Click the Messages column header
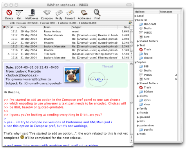Viewport: 188px width, 149px height. click(170, 12)
